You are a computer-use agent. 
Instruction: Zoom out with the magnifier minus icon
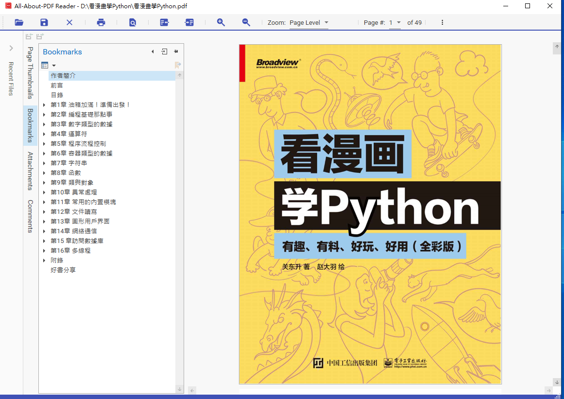pos(246,22)
